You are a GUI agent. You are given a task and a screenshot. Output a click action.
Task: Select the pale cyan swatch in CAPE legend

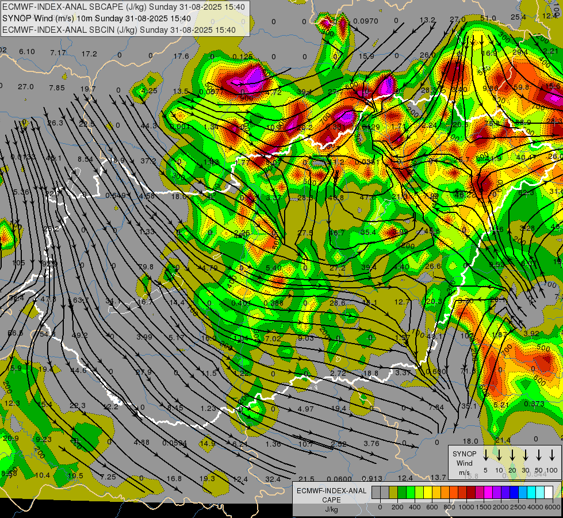click(x=539, y=493)
